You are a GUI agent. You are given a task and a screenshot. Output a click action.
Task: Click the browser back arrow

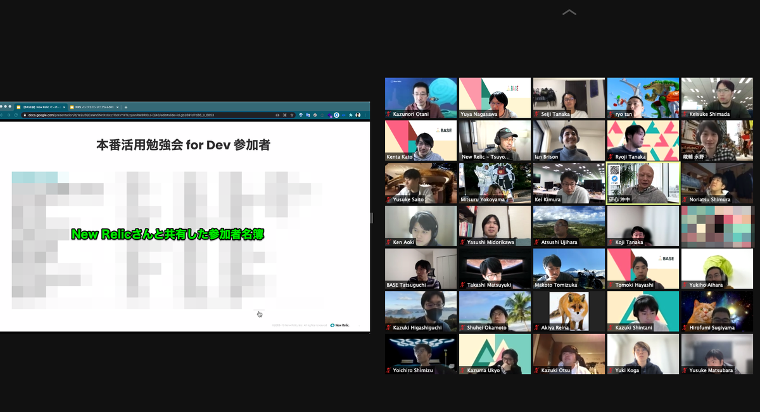coord(3,115)
